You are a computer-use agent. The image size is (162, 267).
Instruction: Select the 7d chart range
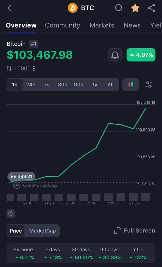click(47, 84)
